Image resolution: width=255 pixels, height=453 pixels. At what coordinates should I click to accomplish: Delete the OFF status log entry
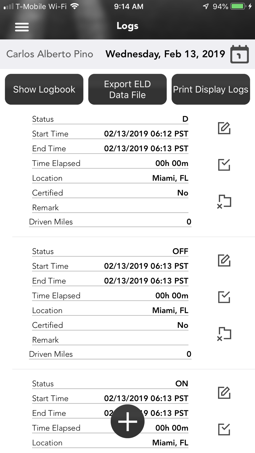(x=224, y=334)
